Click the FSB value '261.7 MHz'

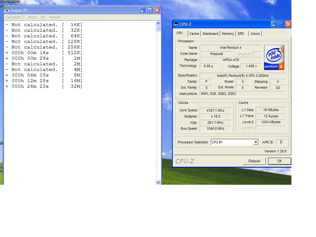tap(215, 123)
